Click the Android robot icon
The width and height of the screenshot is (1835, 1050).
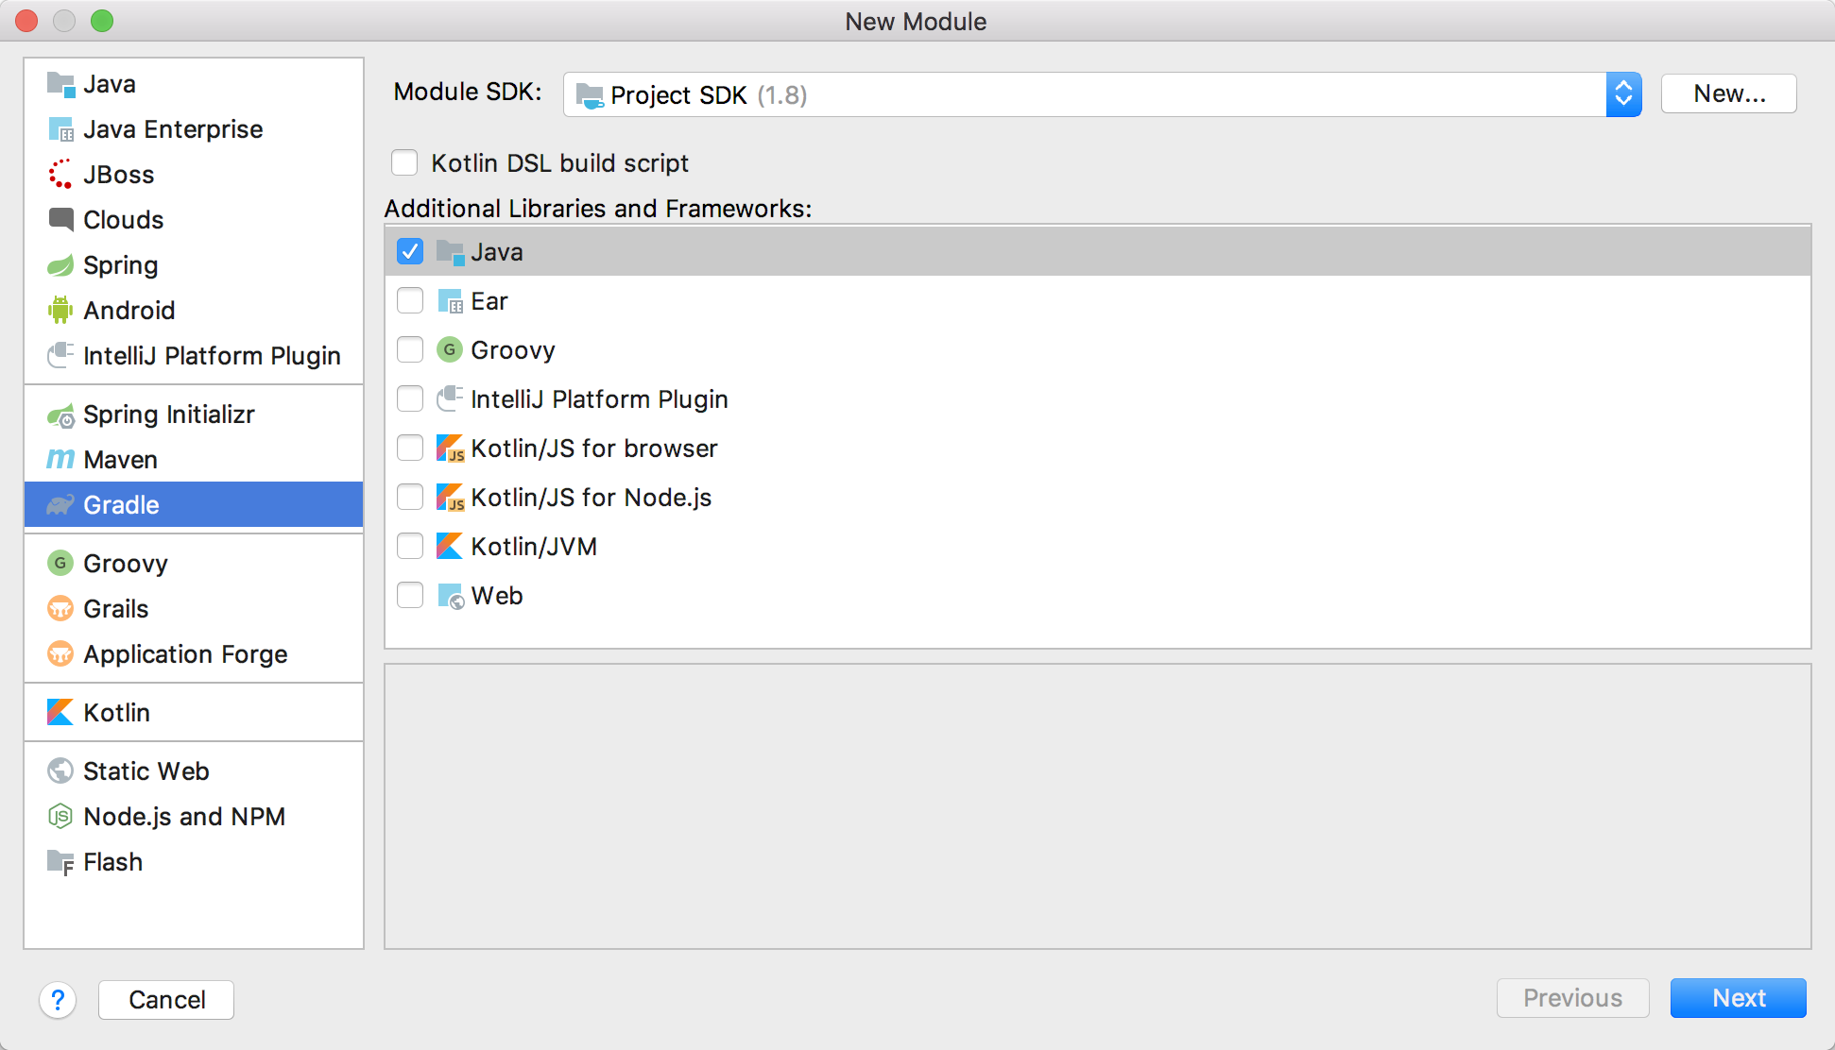click(60, 311)
